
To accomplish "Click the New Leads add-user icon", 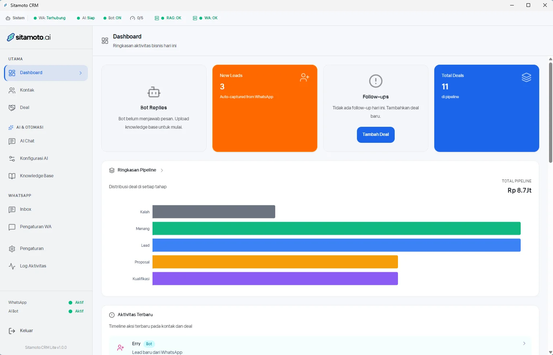I will [x=305, y=77].
